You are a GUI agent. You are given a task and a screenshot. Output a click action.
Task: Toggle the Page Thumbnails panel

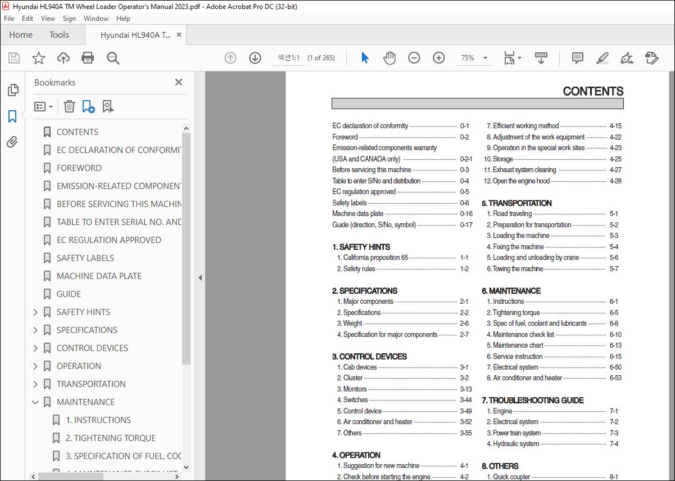click(x=12, y=90)
